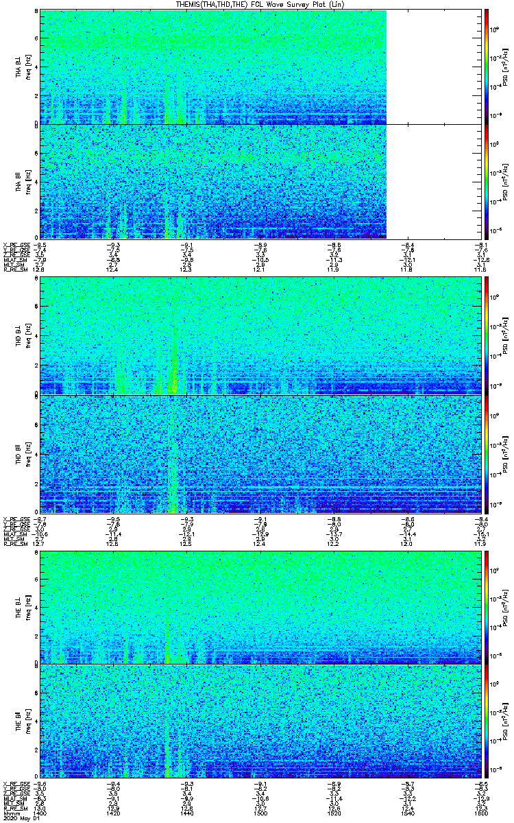
Task: Click the THE B-perpendicular spectrogram panel
Action: [x=260, y=606]
